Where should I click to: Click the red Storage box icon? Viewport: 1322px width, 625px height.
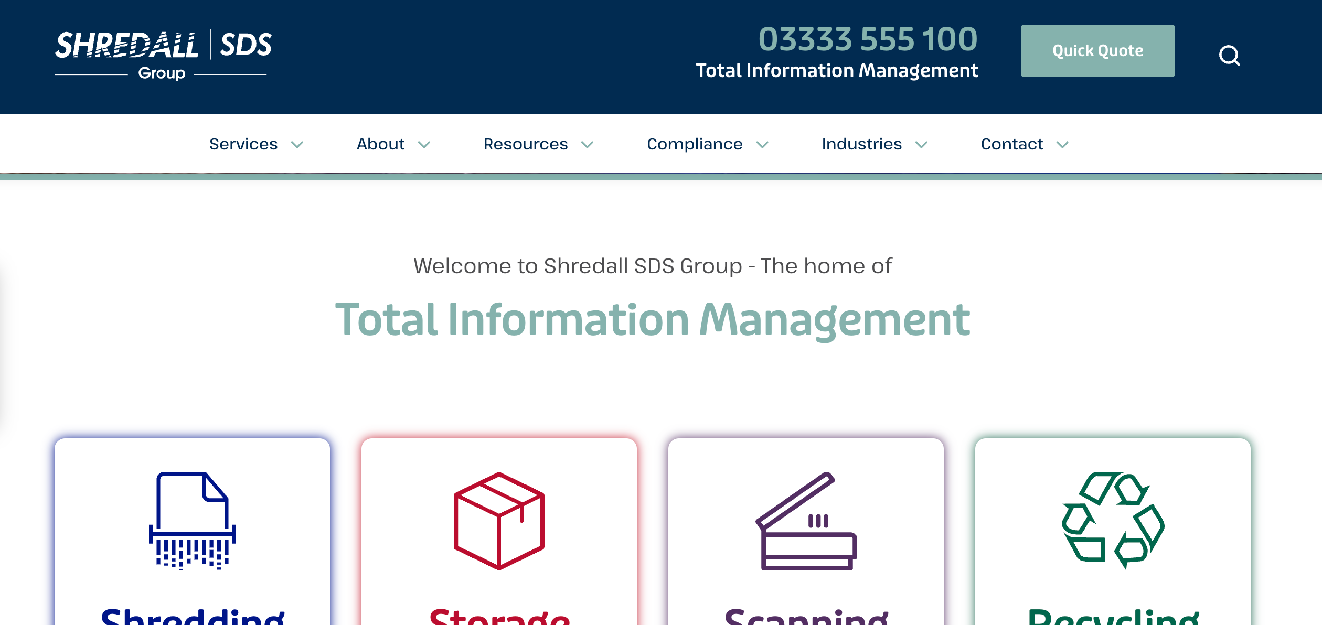click(x=499, y=521)
